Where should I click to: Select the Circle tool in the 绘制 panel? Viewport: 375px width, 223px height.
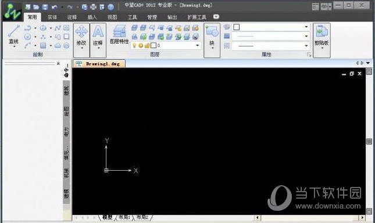click(x=28, y=37)
